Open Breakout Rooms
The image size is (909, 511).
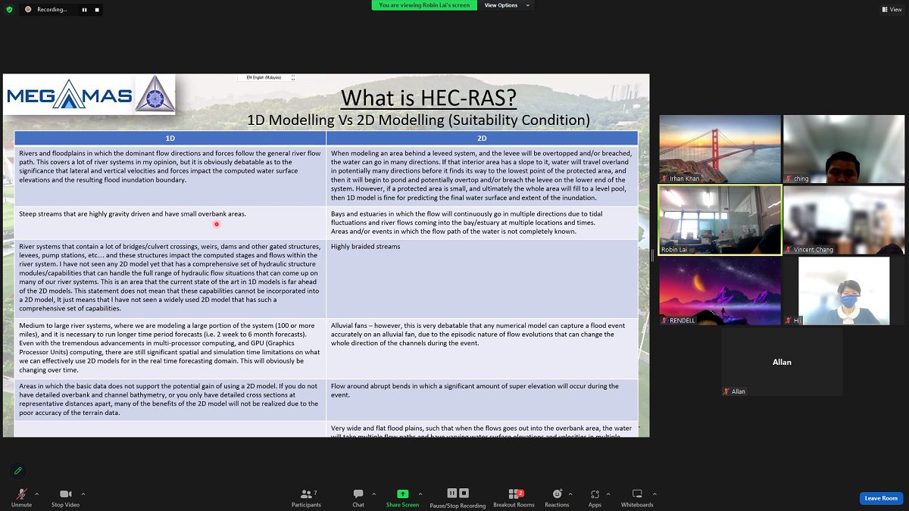coord(514,497)
